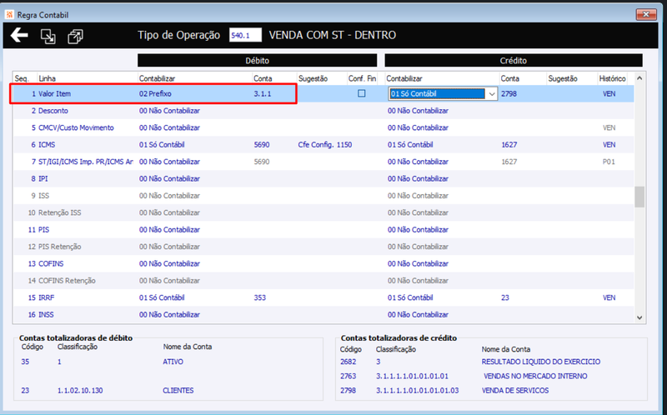Select the IRRF row

(323, 297)
